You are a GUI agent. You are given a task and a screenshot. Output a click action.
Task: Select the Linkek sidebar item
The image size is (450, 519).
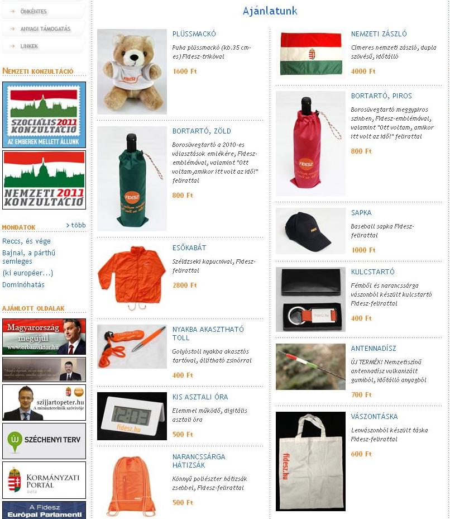click(x=29, y=46)
